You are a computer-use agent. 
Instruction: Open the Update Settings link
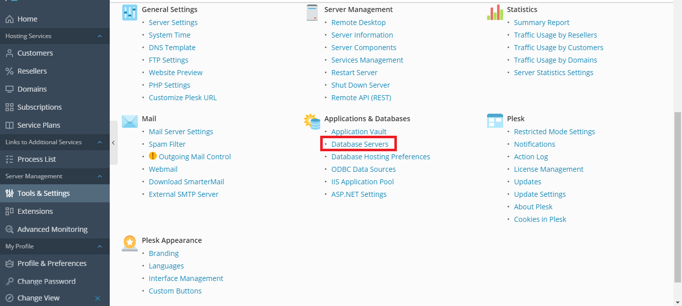tap(540, 194)
